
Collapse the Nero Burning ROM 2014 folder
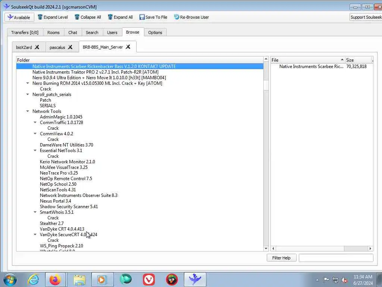[x=28, y=83]
